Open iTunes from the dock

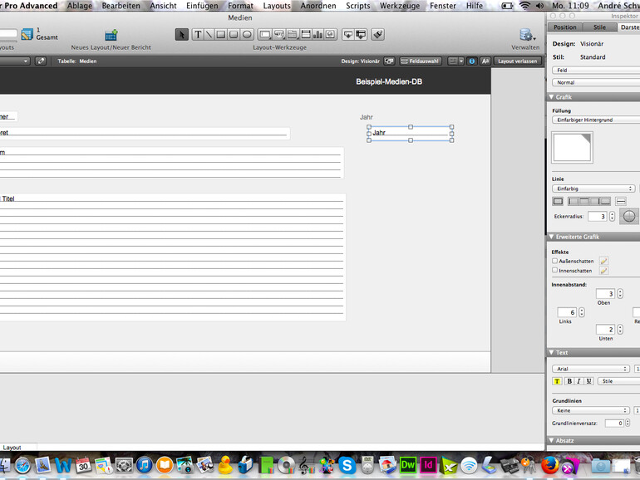tap(144, 465)
